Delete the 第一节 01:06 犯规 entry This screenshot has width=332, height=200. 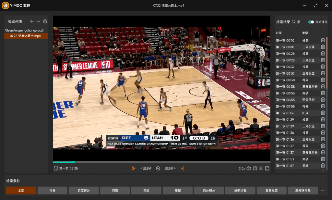(323, 113)
